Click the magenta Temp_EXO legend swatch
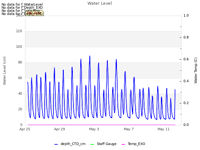Image resolution: width=200 pixels, height=150 pixels. click(123, 144)
